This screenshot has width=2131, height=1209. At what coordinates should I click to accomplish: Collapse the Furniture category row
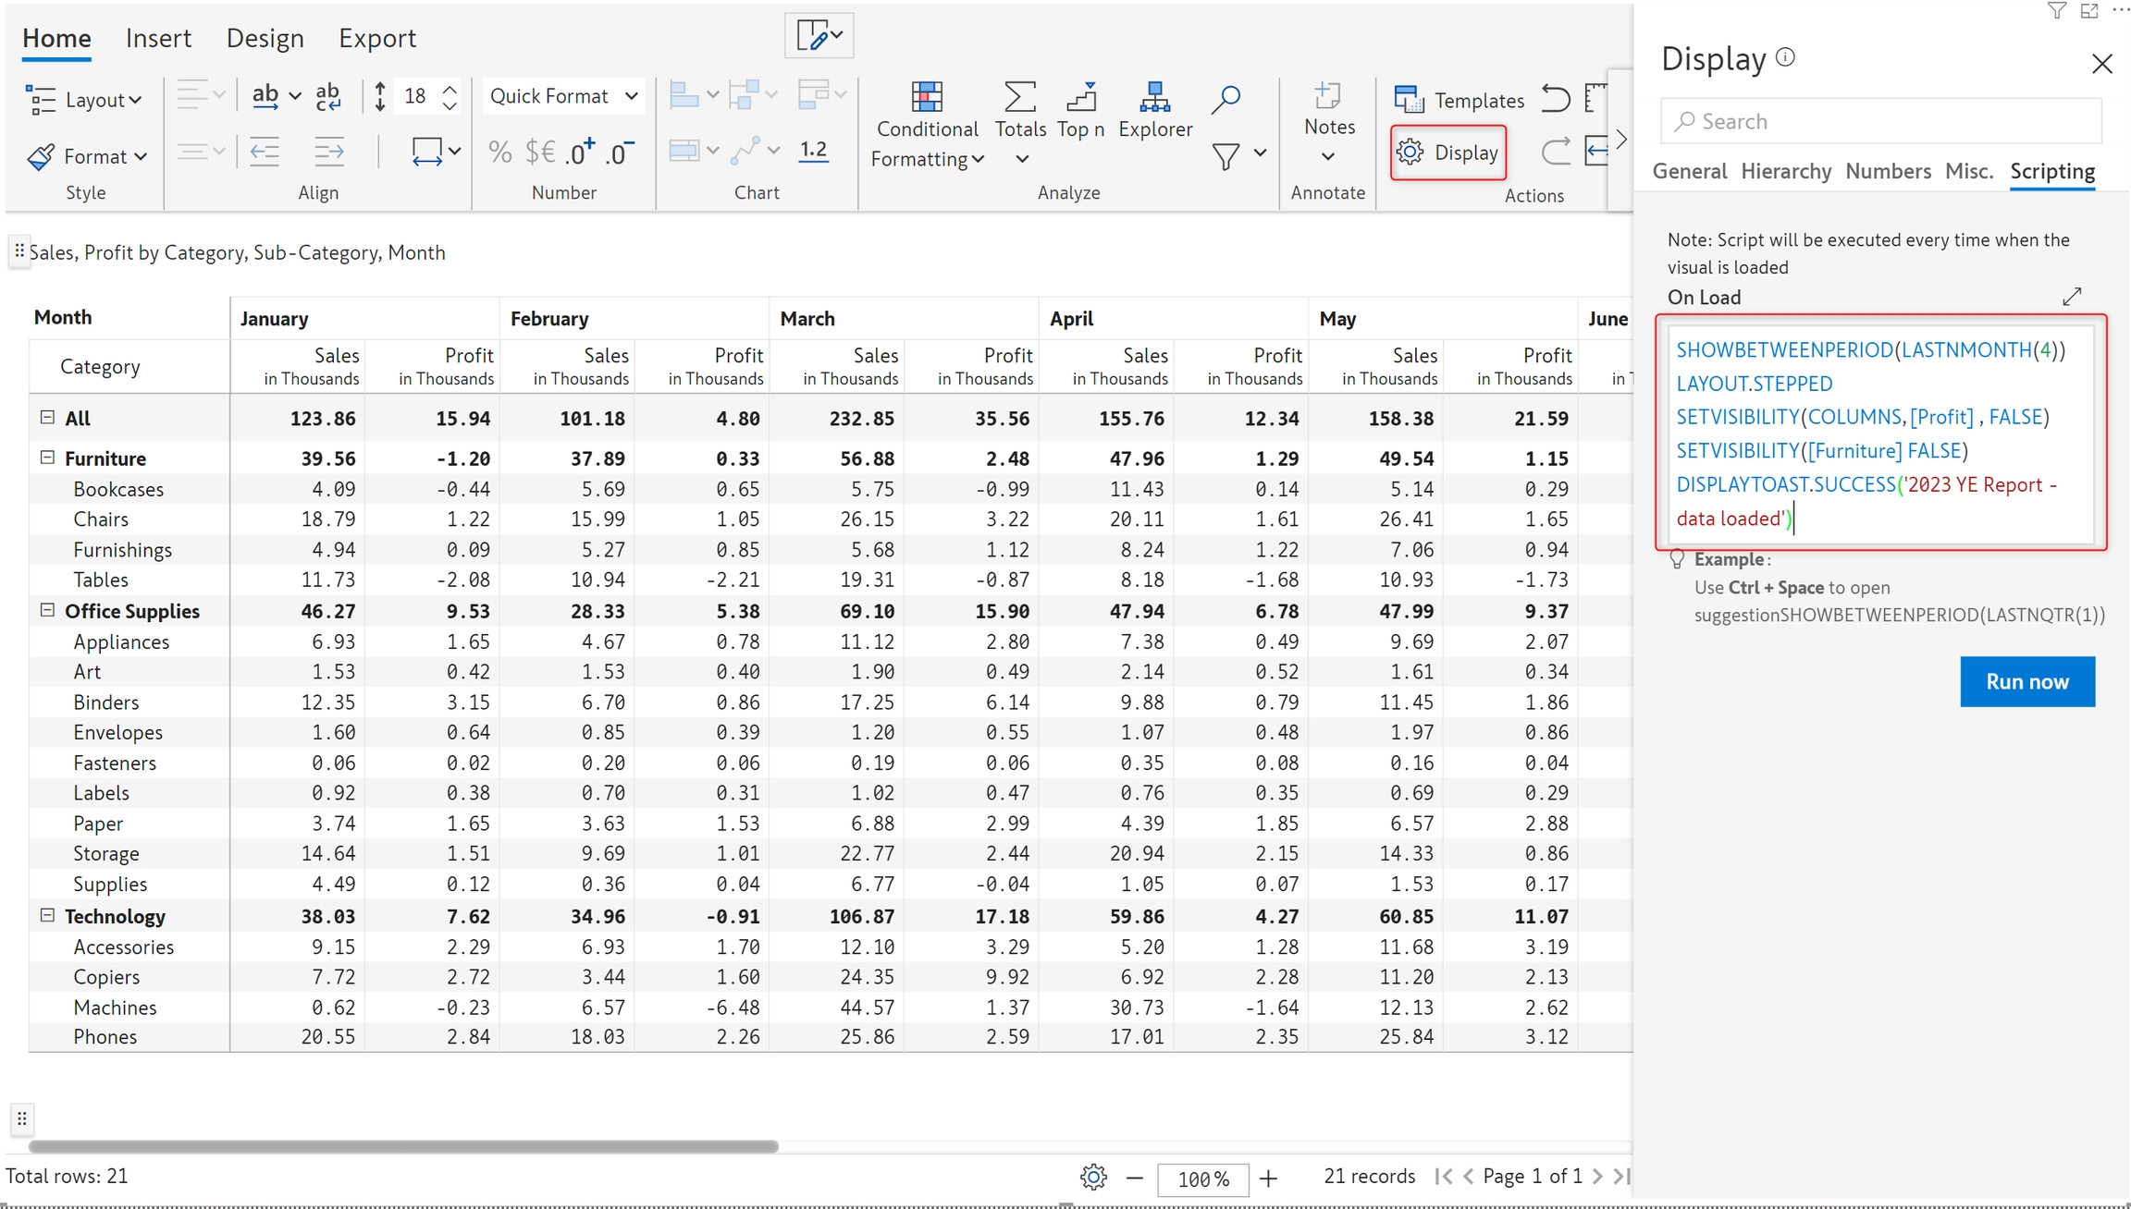[x=47, y=458]
